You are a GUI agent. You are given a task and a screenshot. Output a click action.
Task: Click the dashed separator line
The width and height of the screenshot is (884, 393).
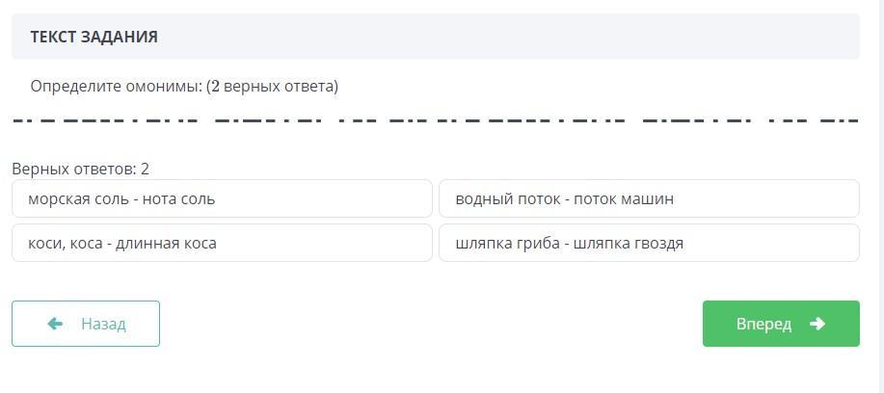[435, 121]
